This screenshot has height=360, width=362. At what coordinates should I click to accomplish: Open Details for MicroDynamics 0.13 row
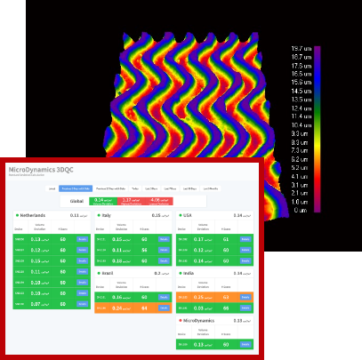(x=245, y=345)
